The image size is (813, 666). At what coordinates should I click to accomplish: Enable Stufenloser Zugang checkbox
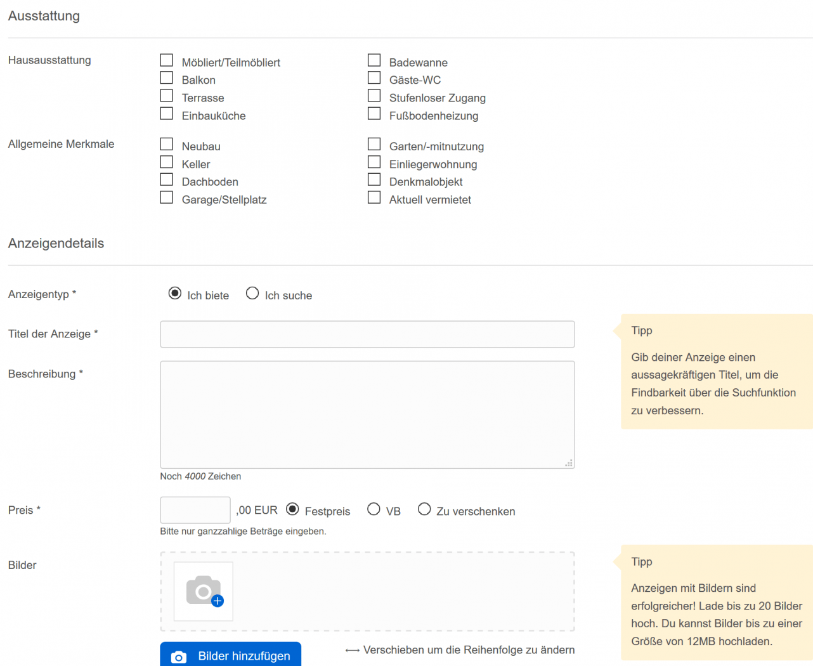(374, 96)
